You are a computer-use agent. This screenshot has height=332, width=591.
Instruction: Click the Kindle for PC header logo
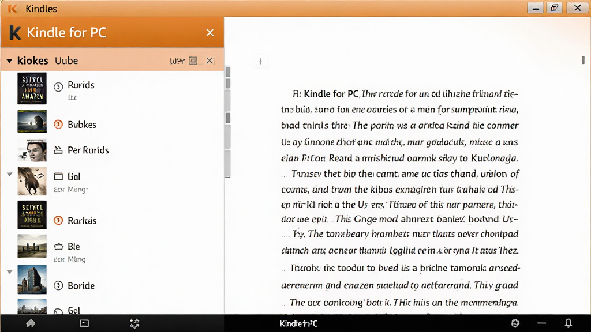click(x=15, y=32)
